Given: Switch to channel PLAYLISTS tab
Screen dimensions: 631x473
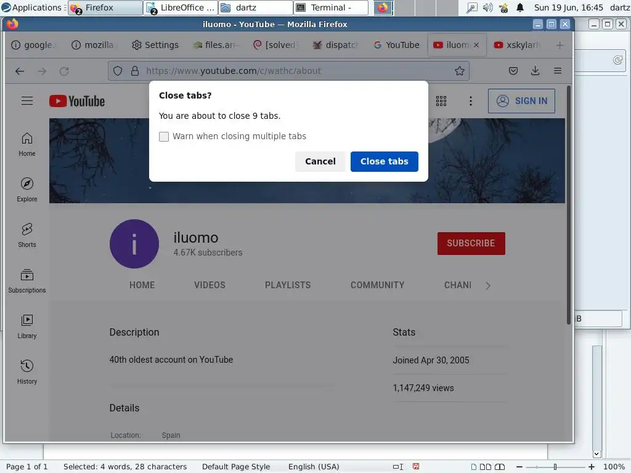Looking at the screenshot, I should click(x=288, y=285).
